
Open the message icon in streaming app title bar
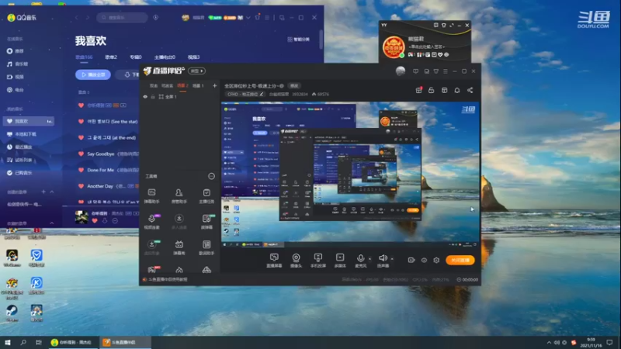(x=415, y=71)
